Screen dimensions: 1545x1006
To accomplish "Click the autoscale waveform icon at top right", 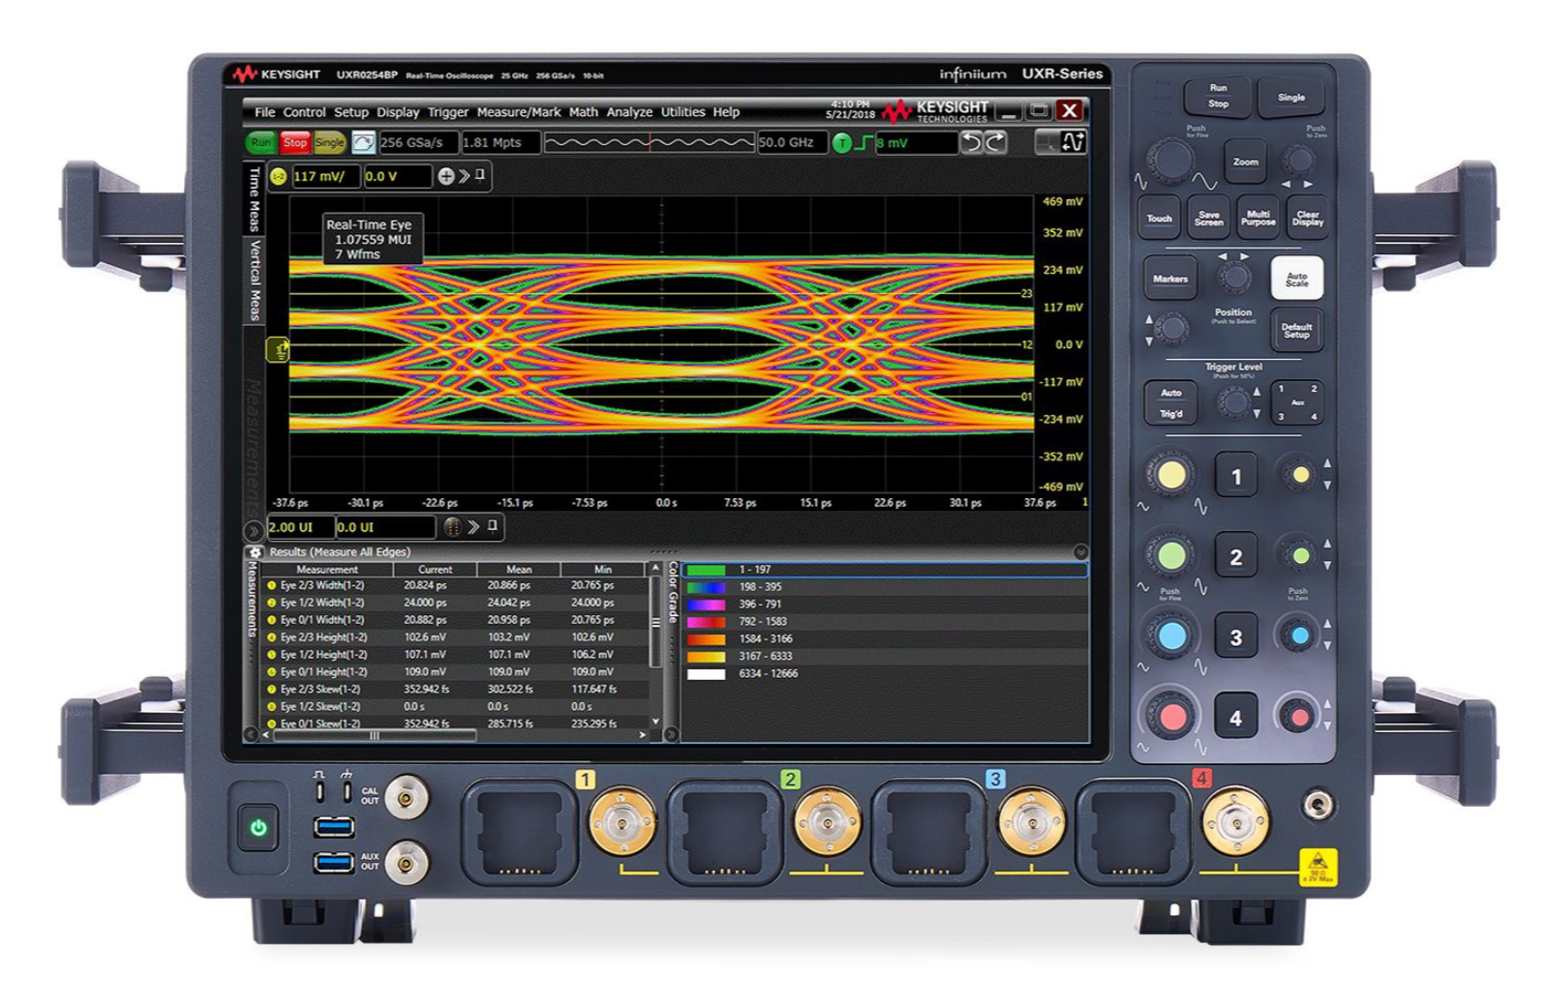I will point(1073,142).
